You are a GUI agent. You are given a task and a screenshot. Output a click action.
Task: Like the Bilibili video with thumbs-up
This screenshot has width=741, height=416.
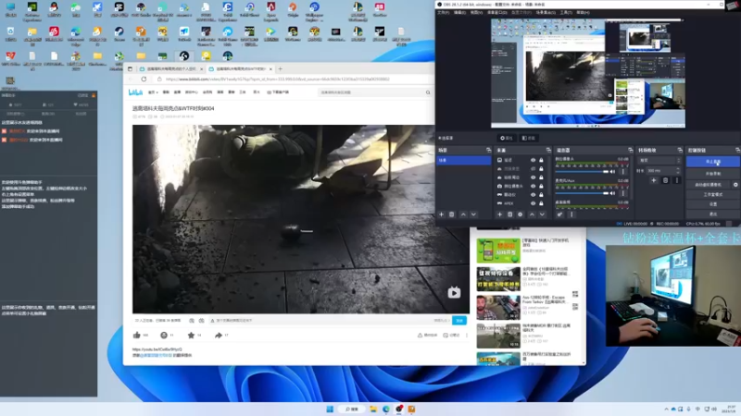point(137,336)
